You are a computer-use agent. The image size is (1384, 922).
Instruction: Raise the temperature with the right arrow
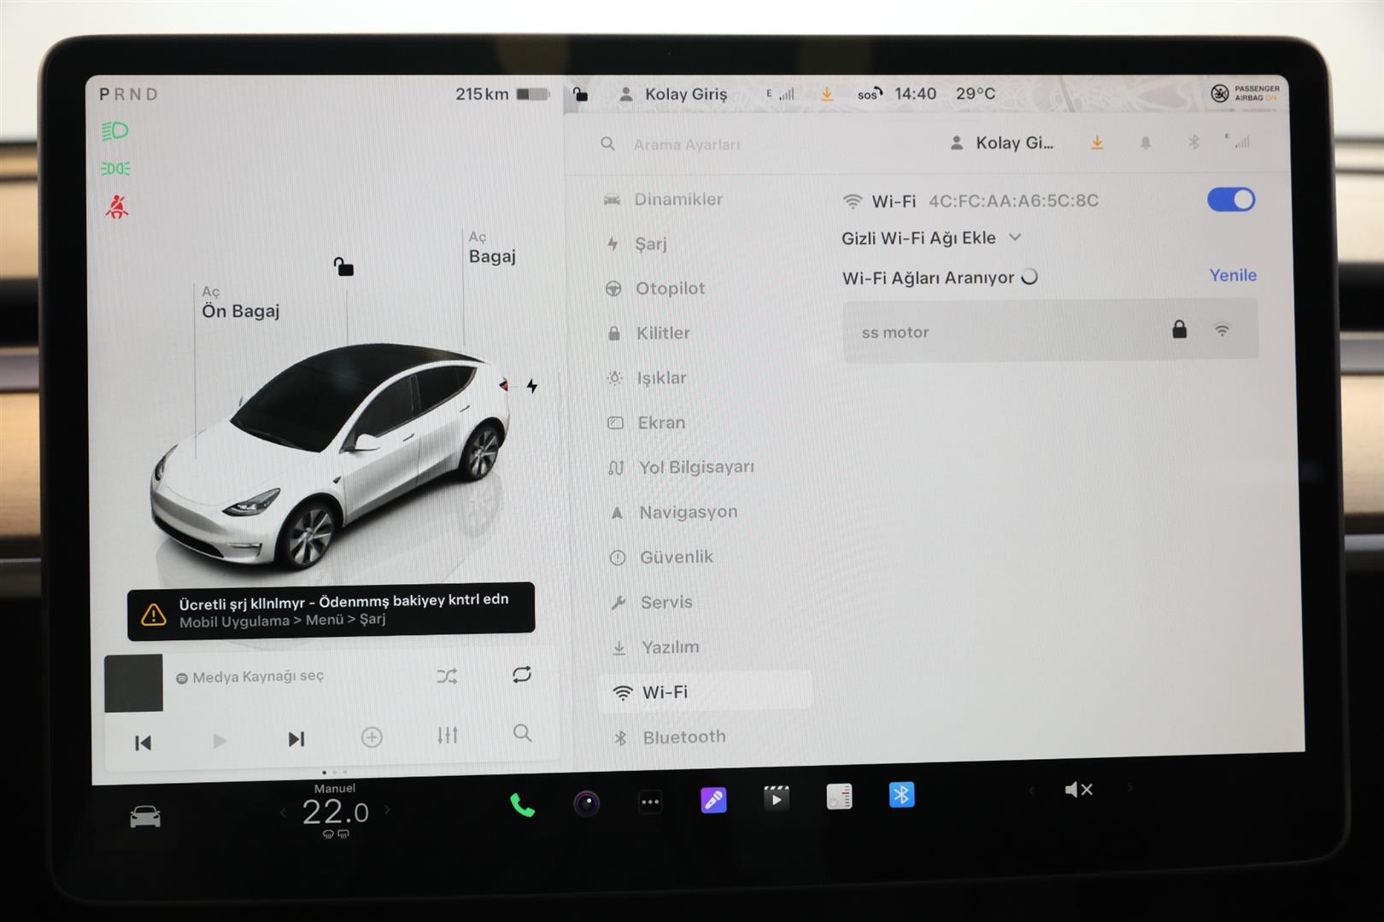click(388, 809)
